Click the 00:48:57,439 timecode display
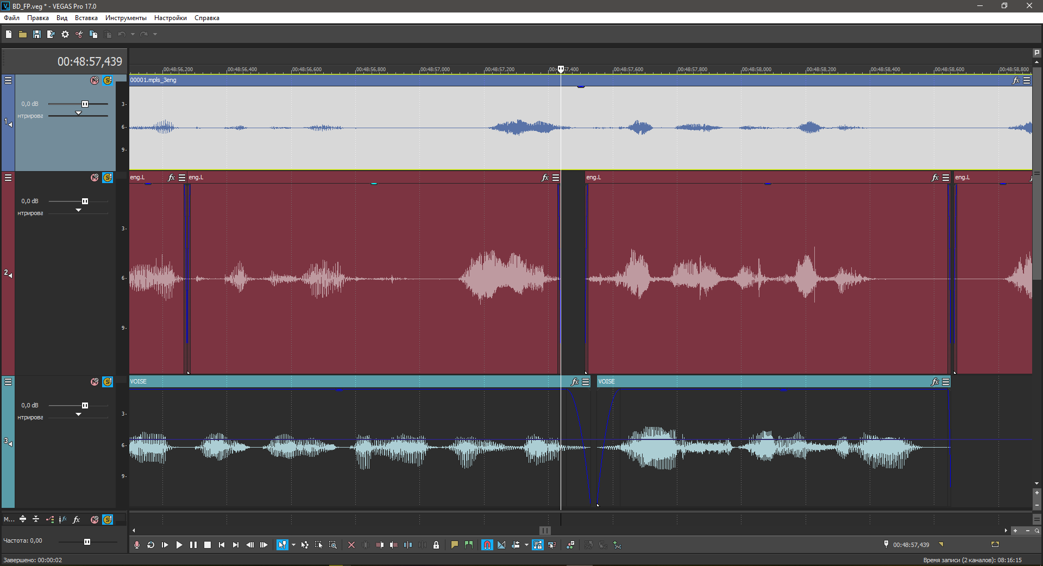Image resolution: width=1043 pixels, height=566 pixels. (90, 62)
